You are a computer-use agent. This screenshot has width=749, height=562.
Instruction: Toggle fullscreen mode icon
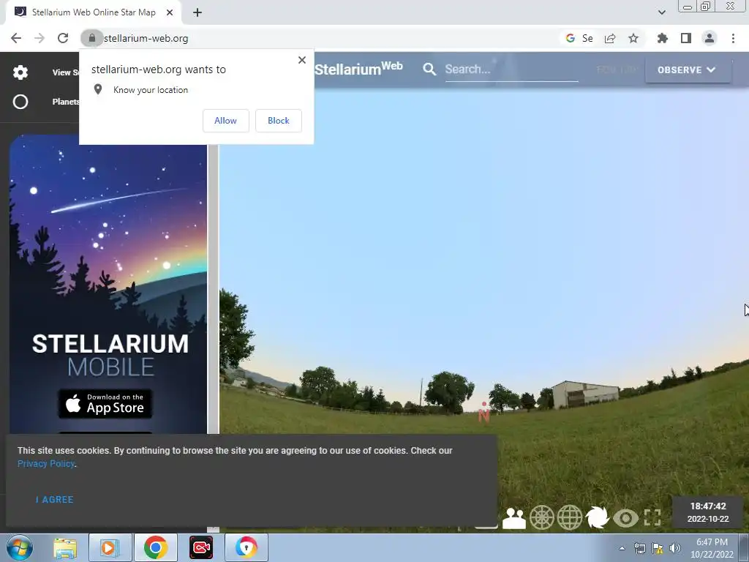pos(652,517)
